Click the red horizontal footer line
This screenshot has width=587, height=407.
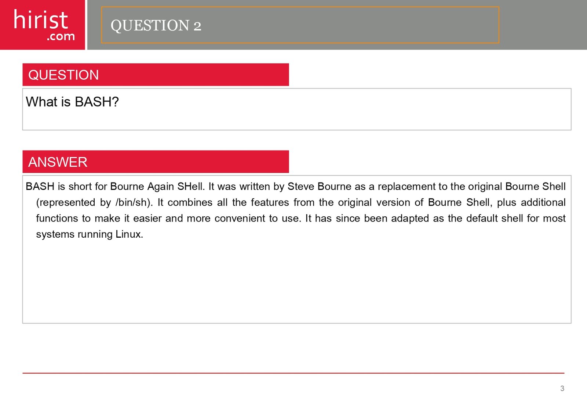pyautogui.click(x=293, y=373)
